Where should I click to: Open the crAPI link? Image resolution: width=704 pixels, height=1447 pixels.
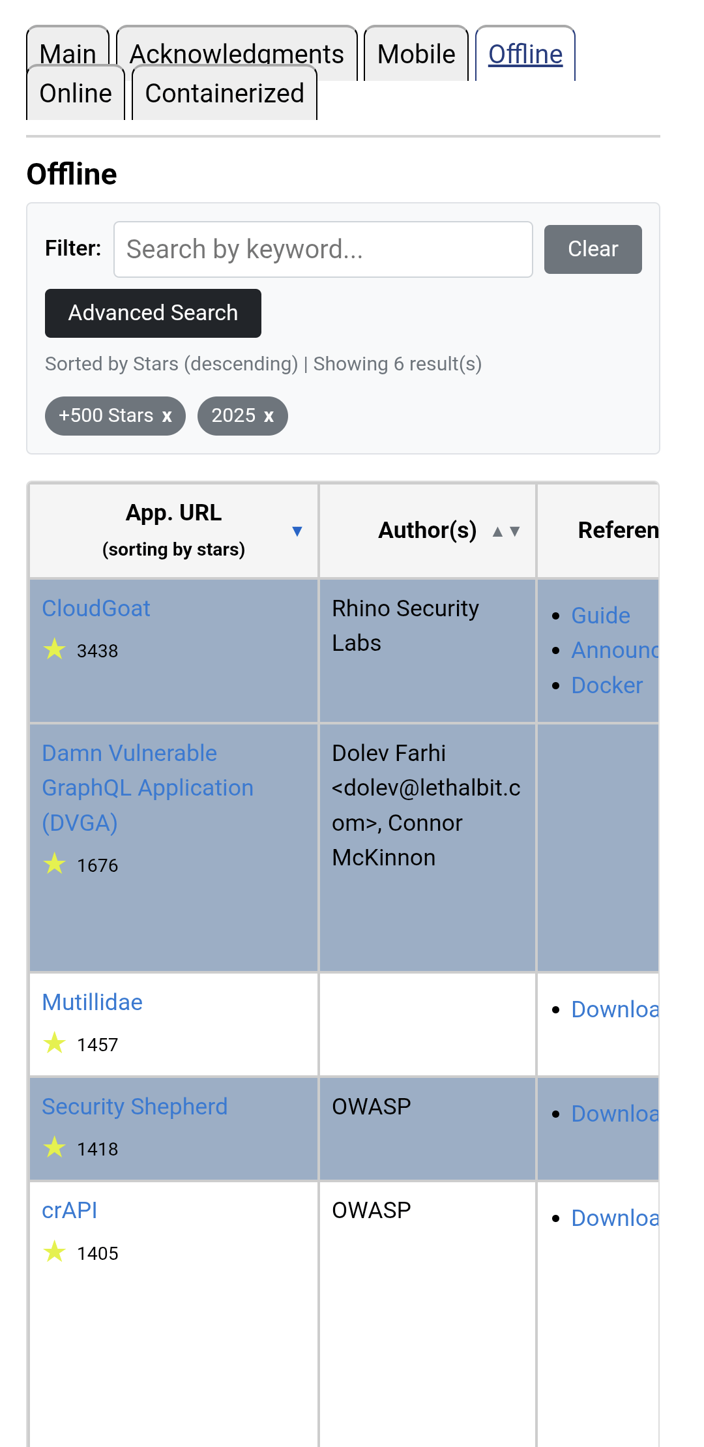point(69,1210)
